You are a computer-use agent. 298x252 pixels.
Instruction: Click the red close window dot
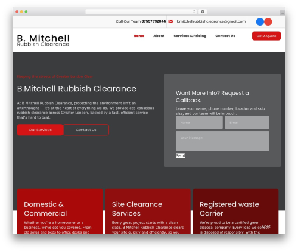(17, 11)
